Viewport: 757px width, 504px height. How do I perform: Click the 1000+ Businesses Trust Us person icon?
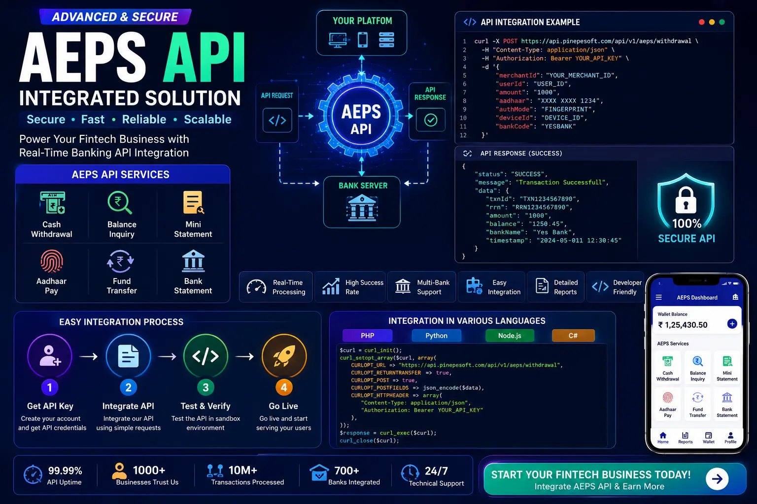pyautogui.click(x=119, y=471)
